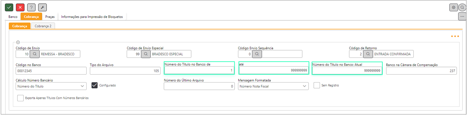Click the magnifier search icon at top right
The height and width of the screenshot is (115, 467).
click(x=462, y=7)
